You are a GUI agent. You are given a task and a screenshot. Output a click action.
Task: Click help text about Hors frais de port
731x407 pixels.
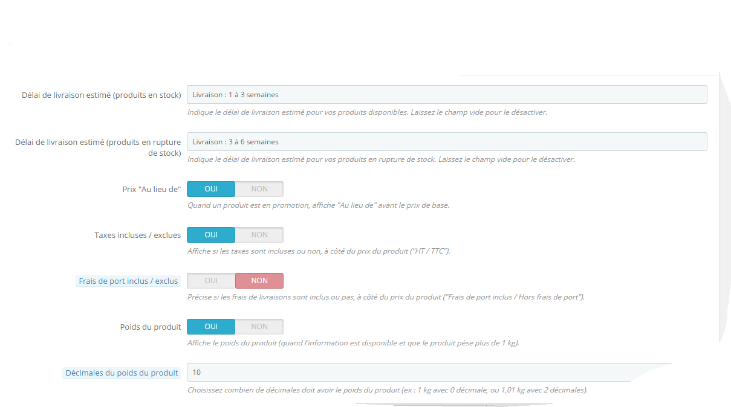click(x=386, y=298)
